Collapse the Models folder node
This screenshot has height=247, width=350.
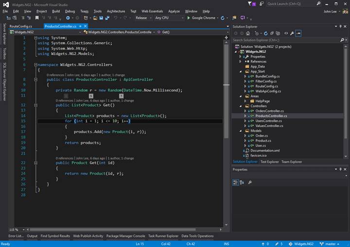click(241, 131)
